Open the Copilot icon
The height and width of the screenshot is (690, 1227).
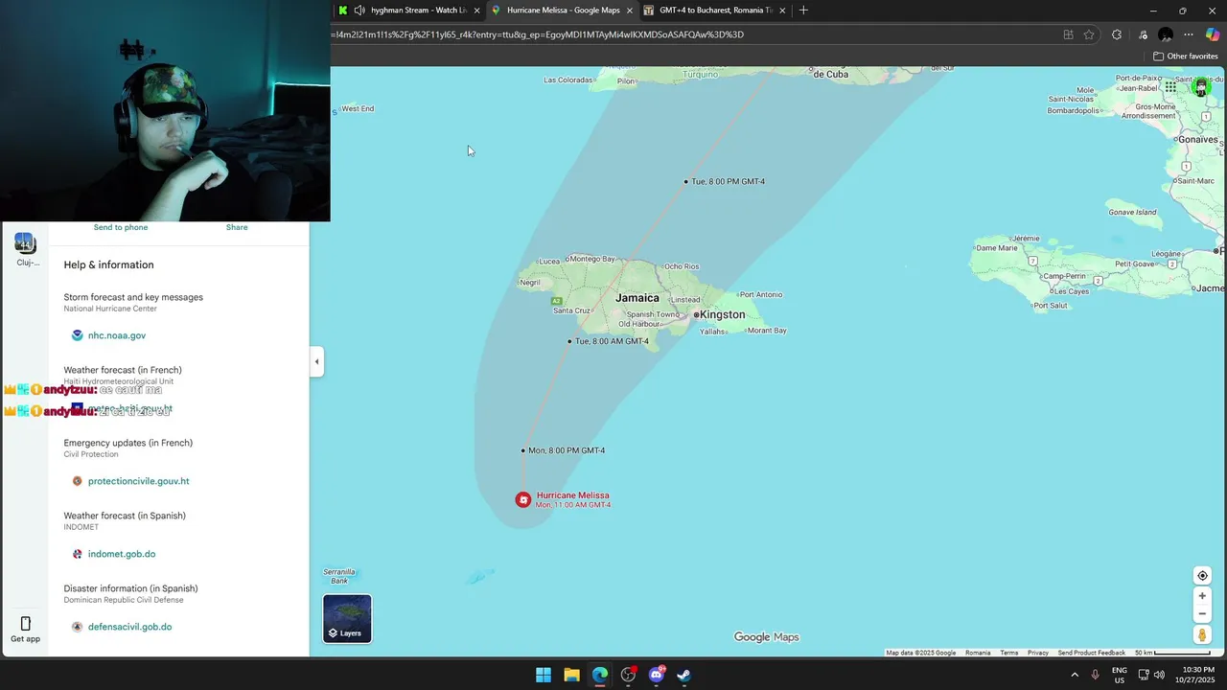[1212, 34]
